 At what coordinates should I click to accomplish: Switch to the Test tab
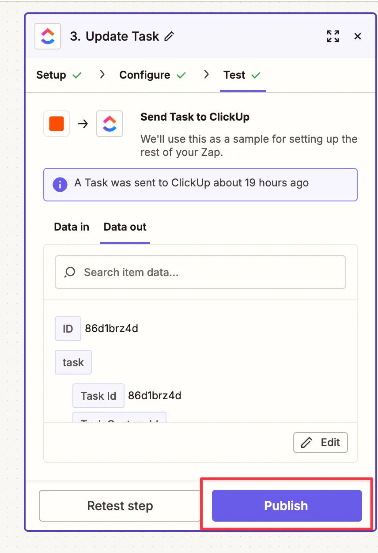point(234,75)
